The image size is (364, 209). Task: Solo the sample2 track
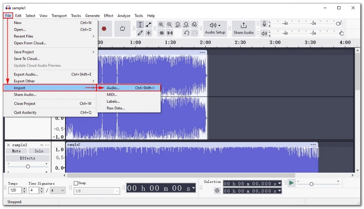click(x=39, y=151)
